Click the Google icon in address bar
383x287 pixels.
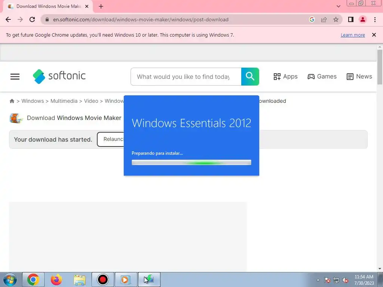click(x=312, y=19)
